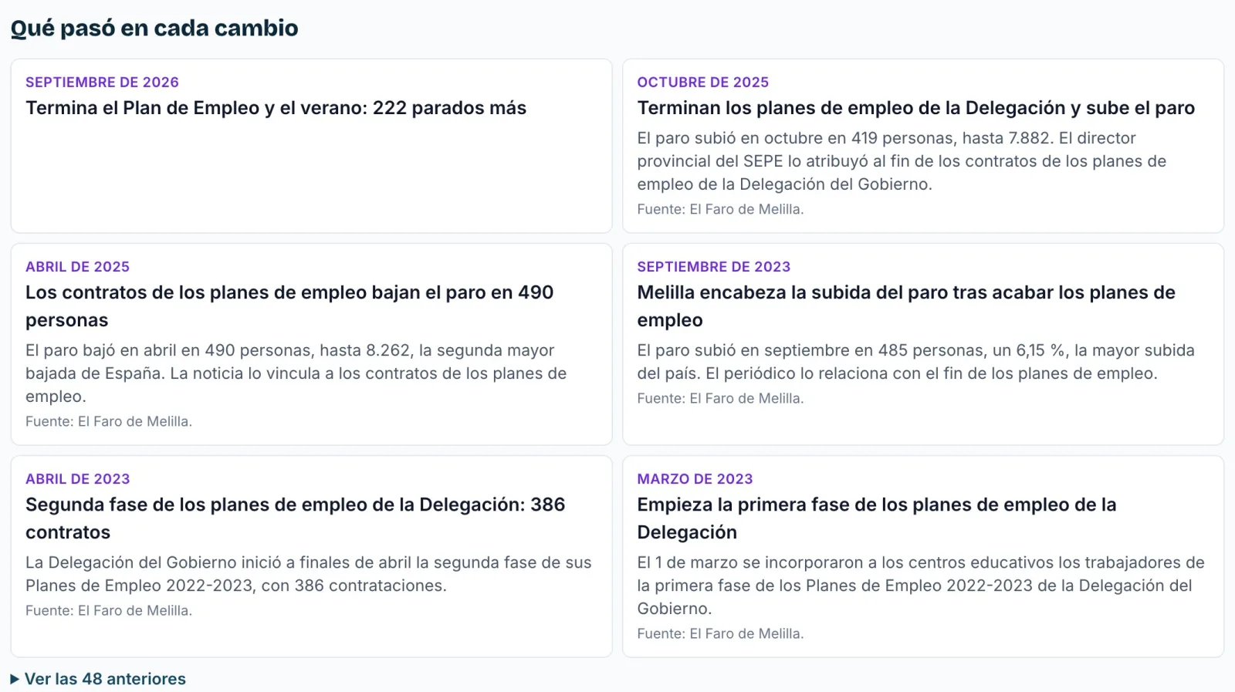The image size is (1235, 692).
Task: Click paragraph starting "El 1 de marzo se incorporaron"
Action: [921, 586]
